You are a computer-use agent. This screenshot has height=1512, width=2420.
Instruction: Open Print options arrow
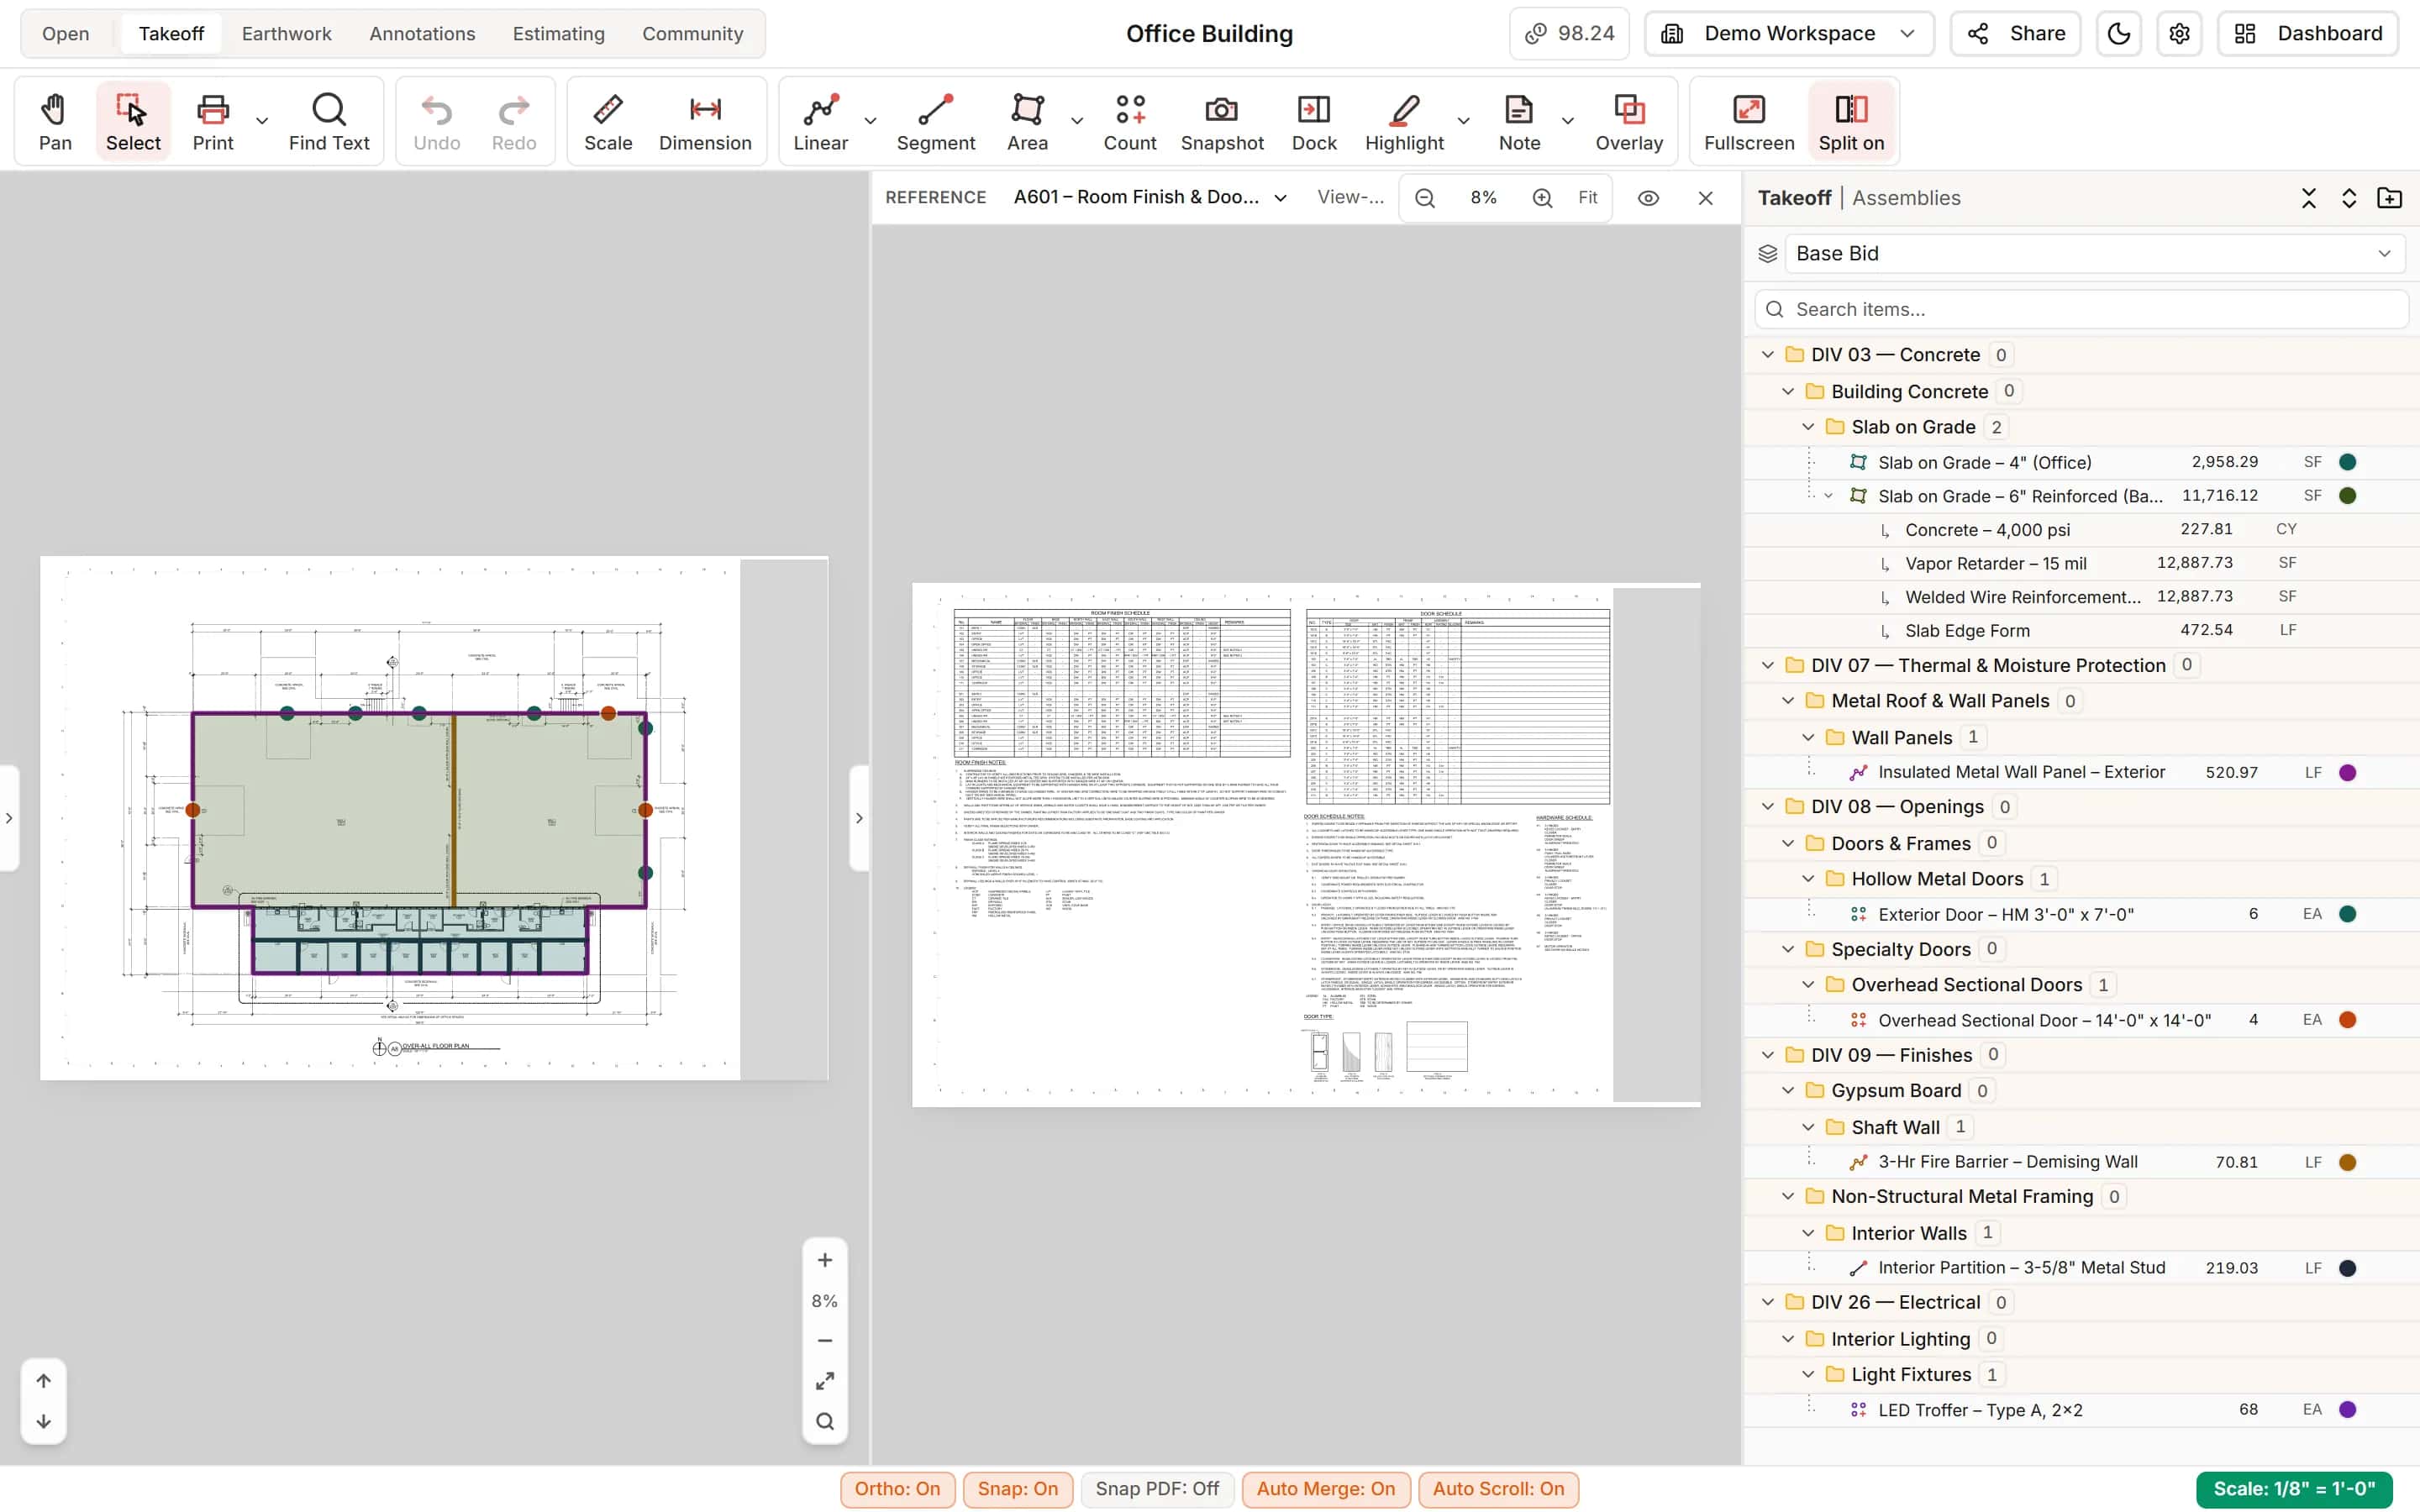[262, 121]
